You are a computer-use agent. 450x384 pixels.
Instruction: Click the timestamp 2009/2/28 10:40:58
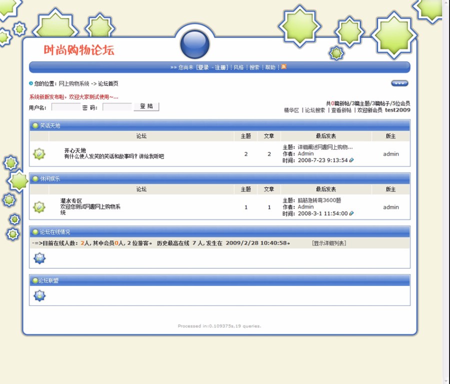pyautogui.click(x=256, y=243)
